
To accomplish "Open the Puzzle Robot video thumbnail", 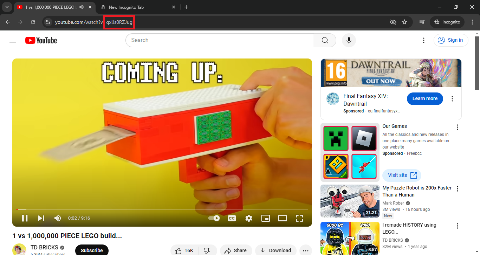I will click(350, 201).
